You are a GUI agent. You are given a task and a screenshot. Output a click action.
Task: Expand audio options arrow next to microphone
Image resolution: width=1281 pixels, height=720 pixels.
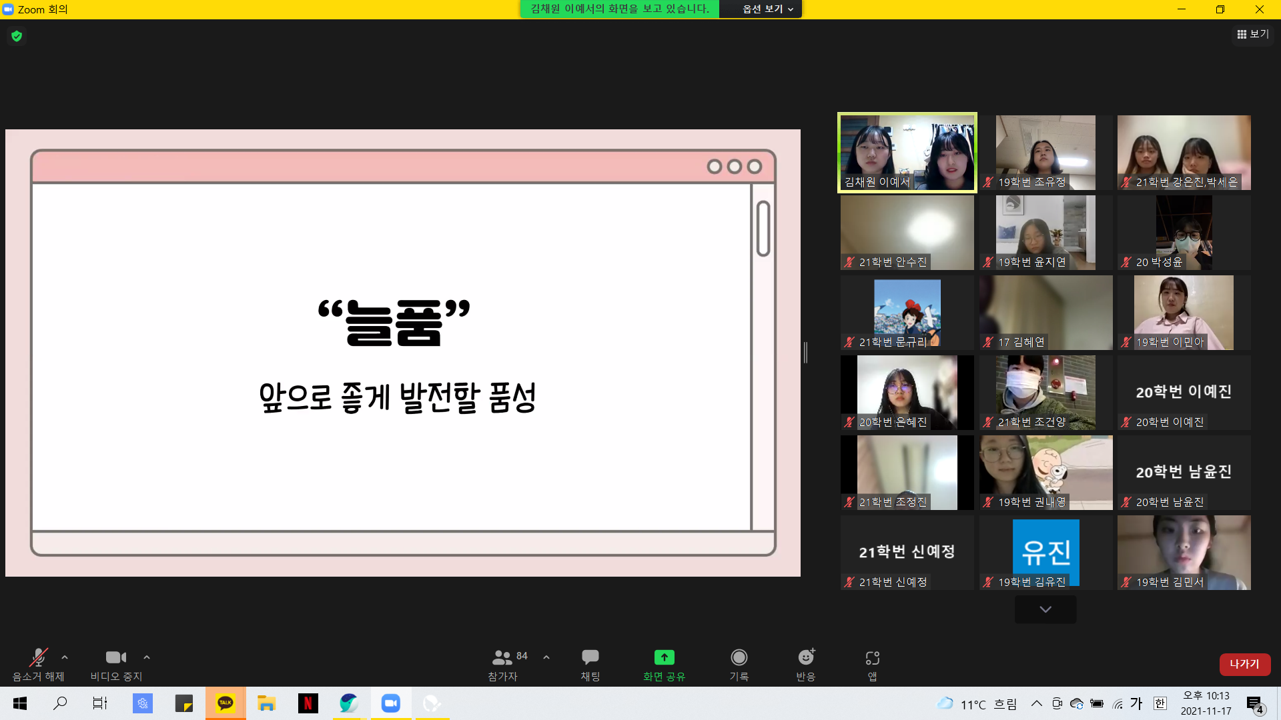(65, 657)
